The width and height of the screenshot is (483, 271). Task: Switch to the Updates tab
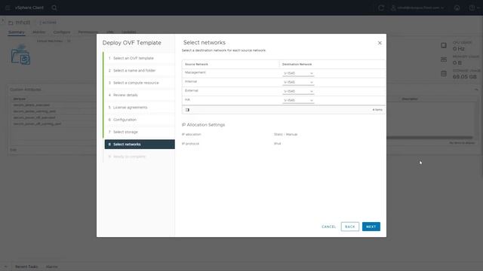[x=129, y=32]
